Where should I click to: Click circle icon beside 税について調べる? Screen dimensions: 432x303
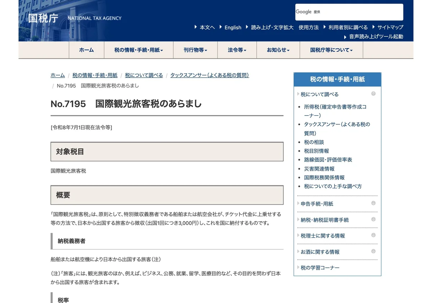[373, 94]
